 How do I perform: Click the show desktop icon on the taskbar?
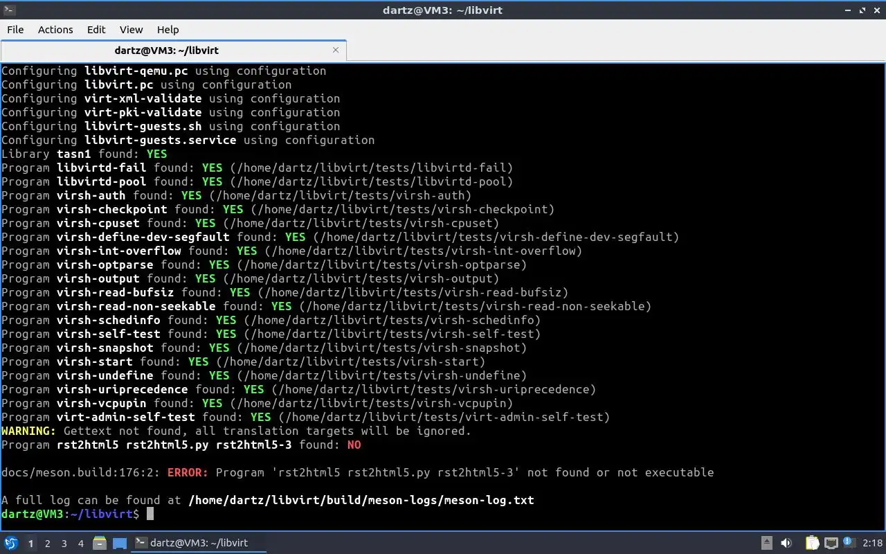120,543
